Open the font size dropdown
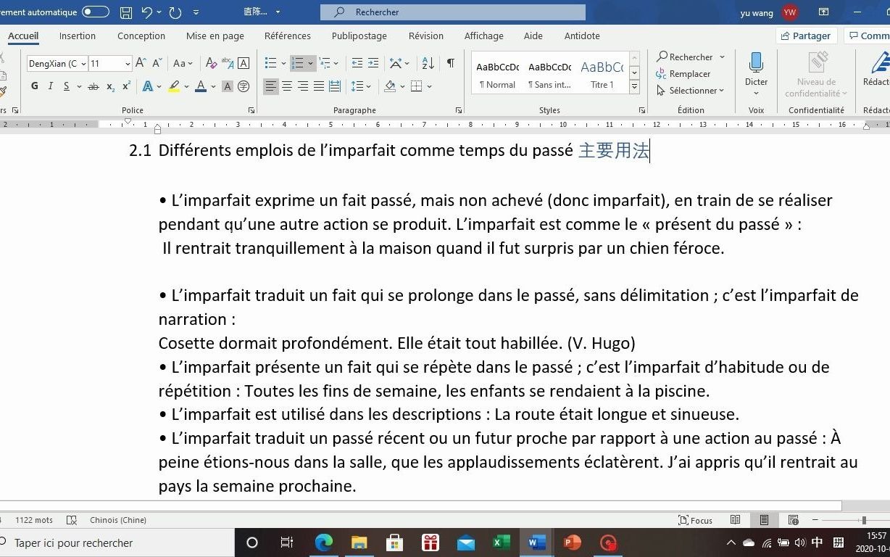Screen dimensions: 890x557 126,63
